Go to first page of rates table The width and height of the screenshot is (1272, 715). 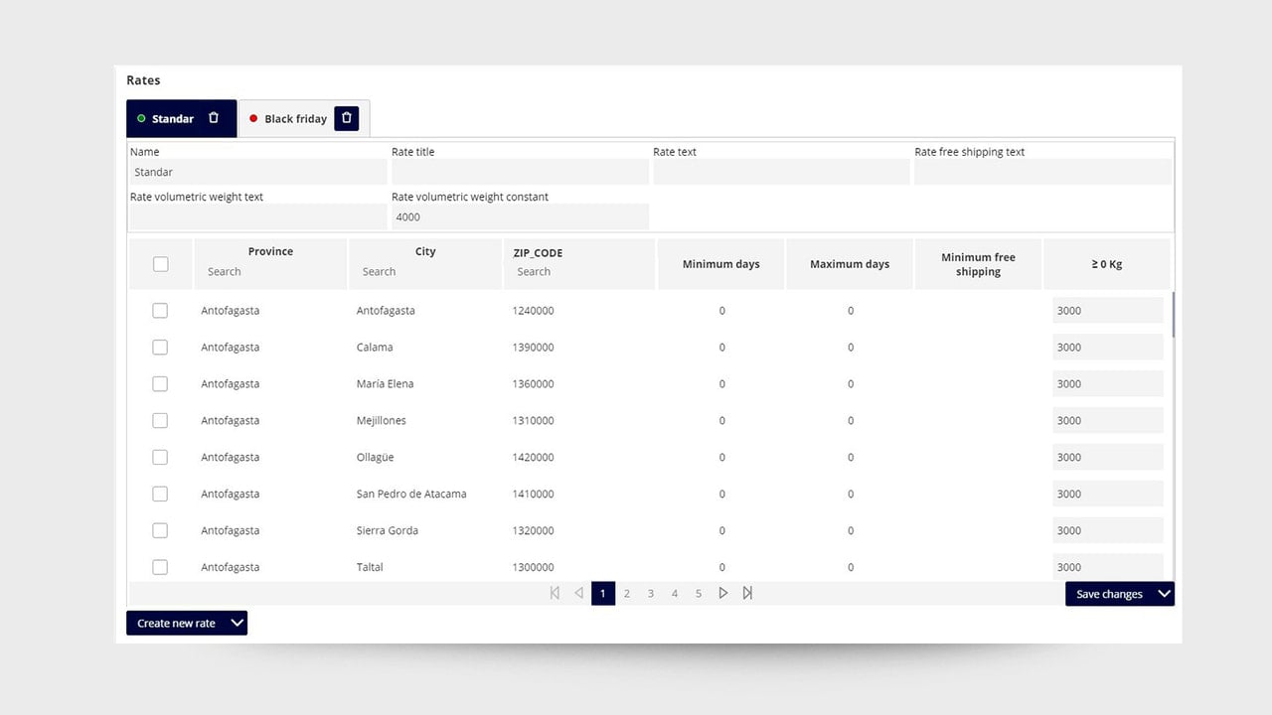[555, 593]
